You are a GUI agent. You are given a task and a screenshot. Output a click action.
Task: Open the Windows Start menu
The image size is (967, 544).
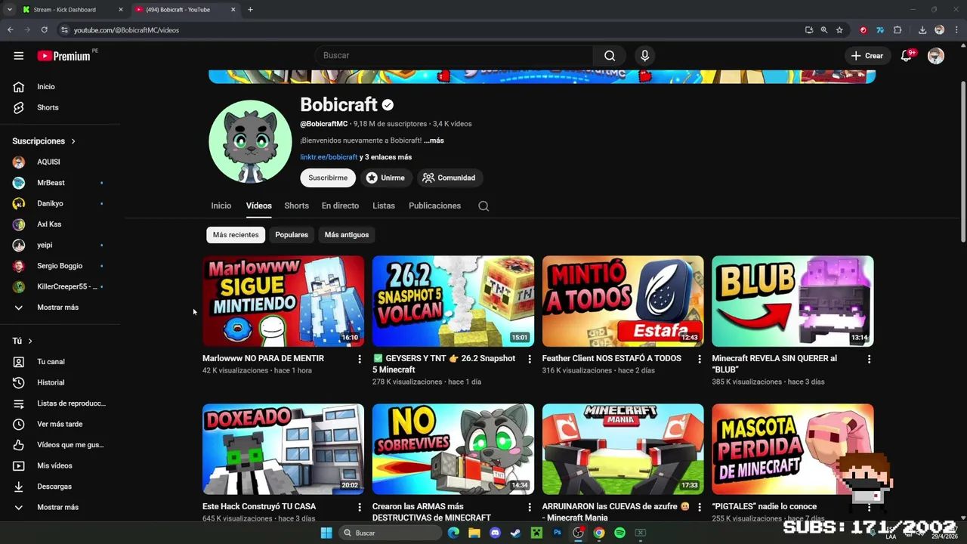326,533
